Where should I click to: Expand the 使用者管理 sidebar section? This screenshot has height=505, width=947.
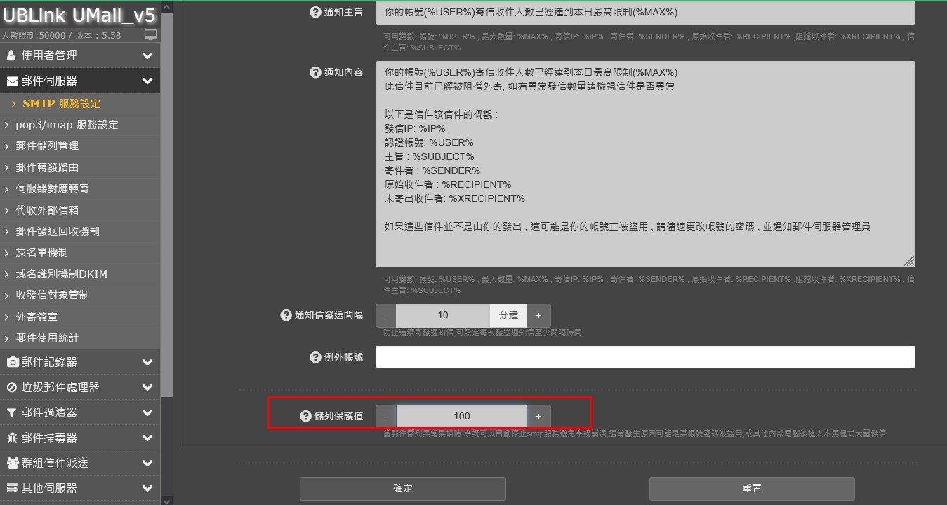click(147, 55)
